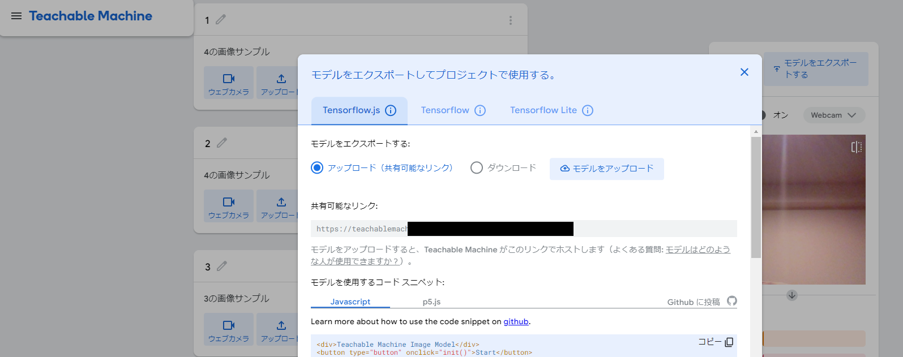This screenshot has width=903, height=357.
Task: Click the shareable link URL field
Action: [524, 229]
